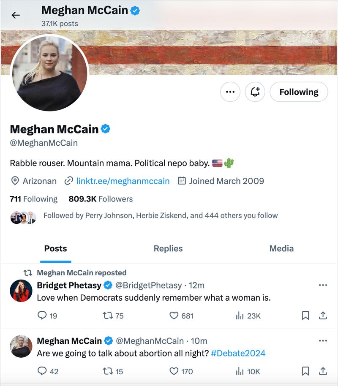This screenshot has height=386, width=338.
Task: Bookmark Bridget Phetasy's post
Action: coord(305,315)
